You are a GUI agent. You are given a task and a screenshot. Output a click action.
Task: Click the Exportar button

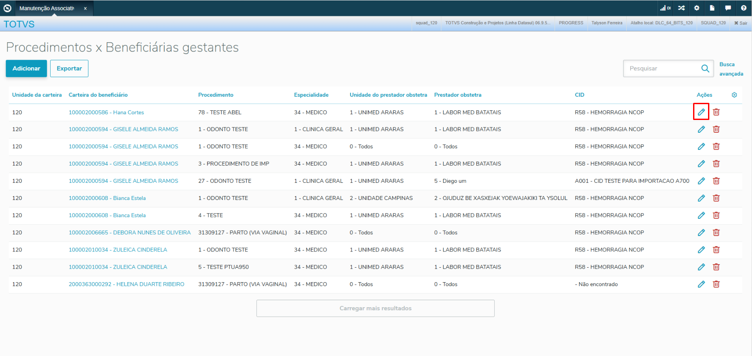tap(69, 69)
